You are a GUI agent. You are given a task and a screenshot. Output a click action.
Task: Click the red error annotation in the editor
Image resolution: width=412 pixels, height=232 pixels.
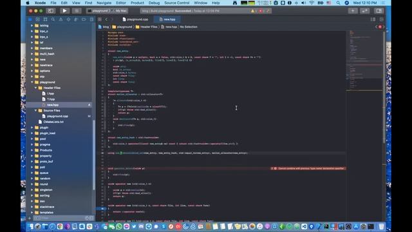pos(308,168)
